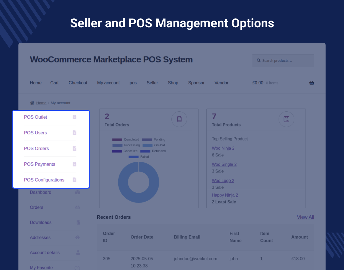Toggle the OnHold legend color swatch
This screenshot has height=270, width=344.
[147, 145]
